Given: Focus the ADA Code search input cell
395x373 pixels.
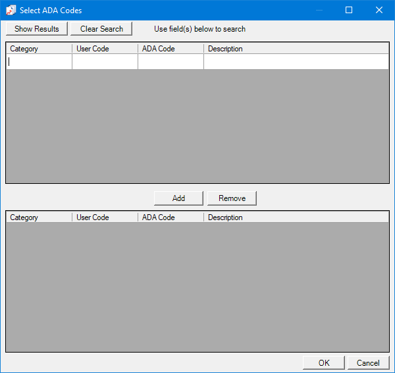Looking at the screenshot, I should tap(171, 62).
